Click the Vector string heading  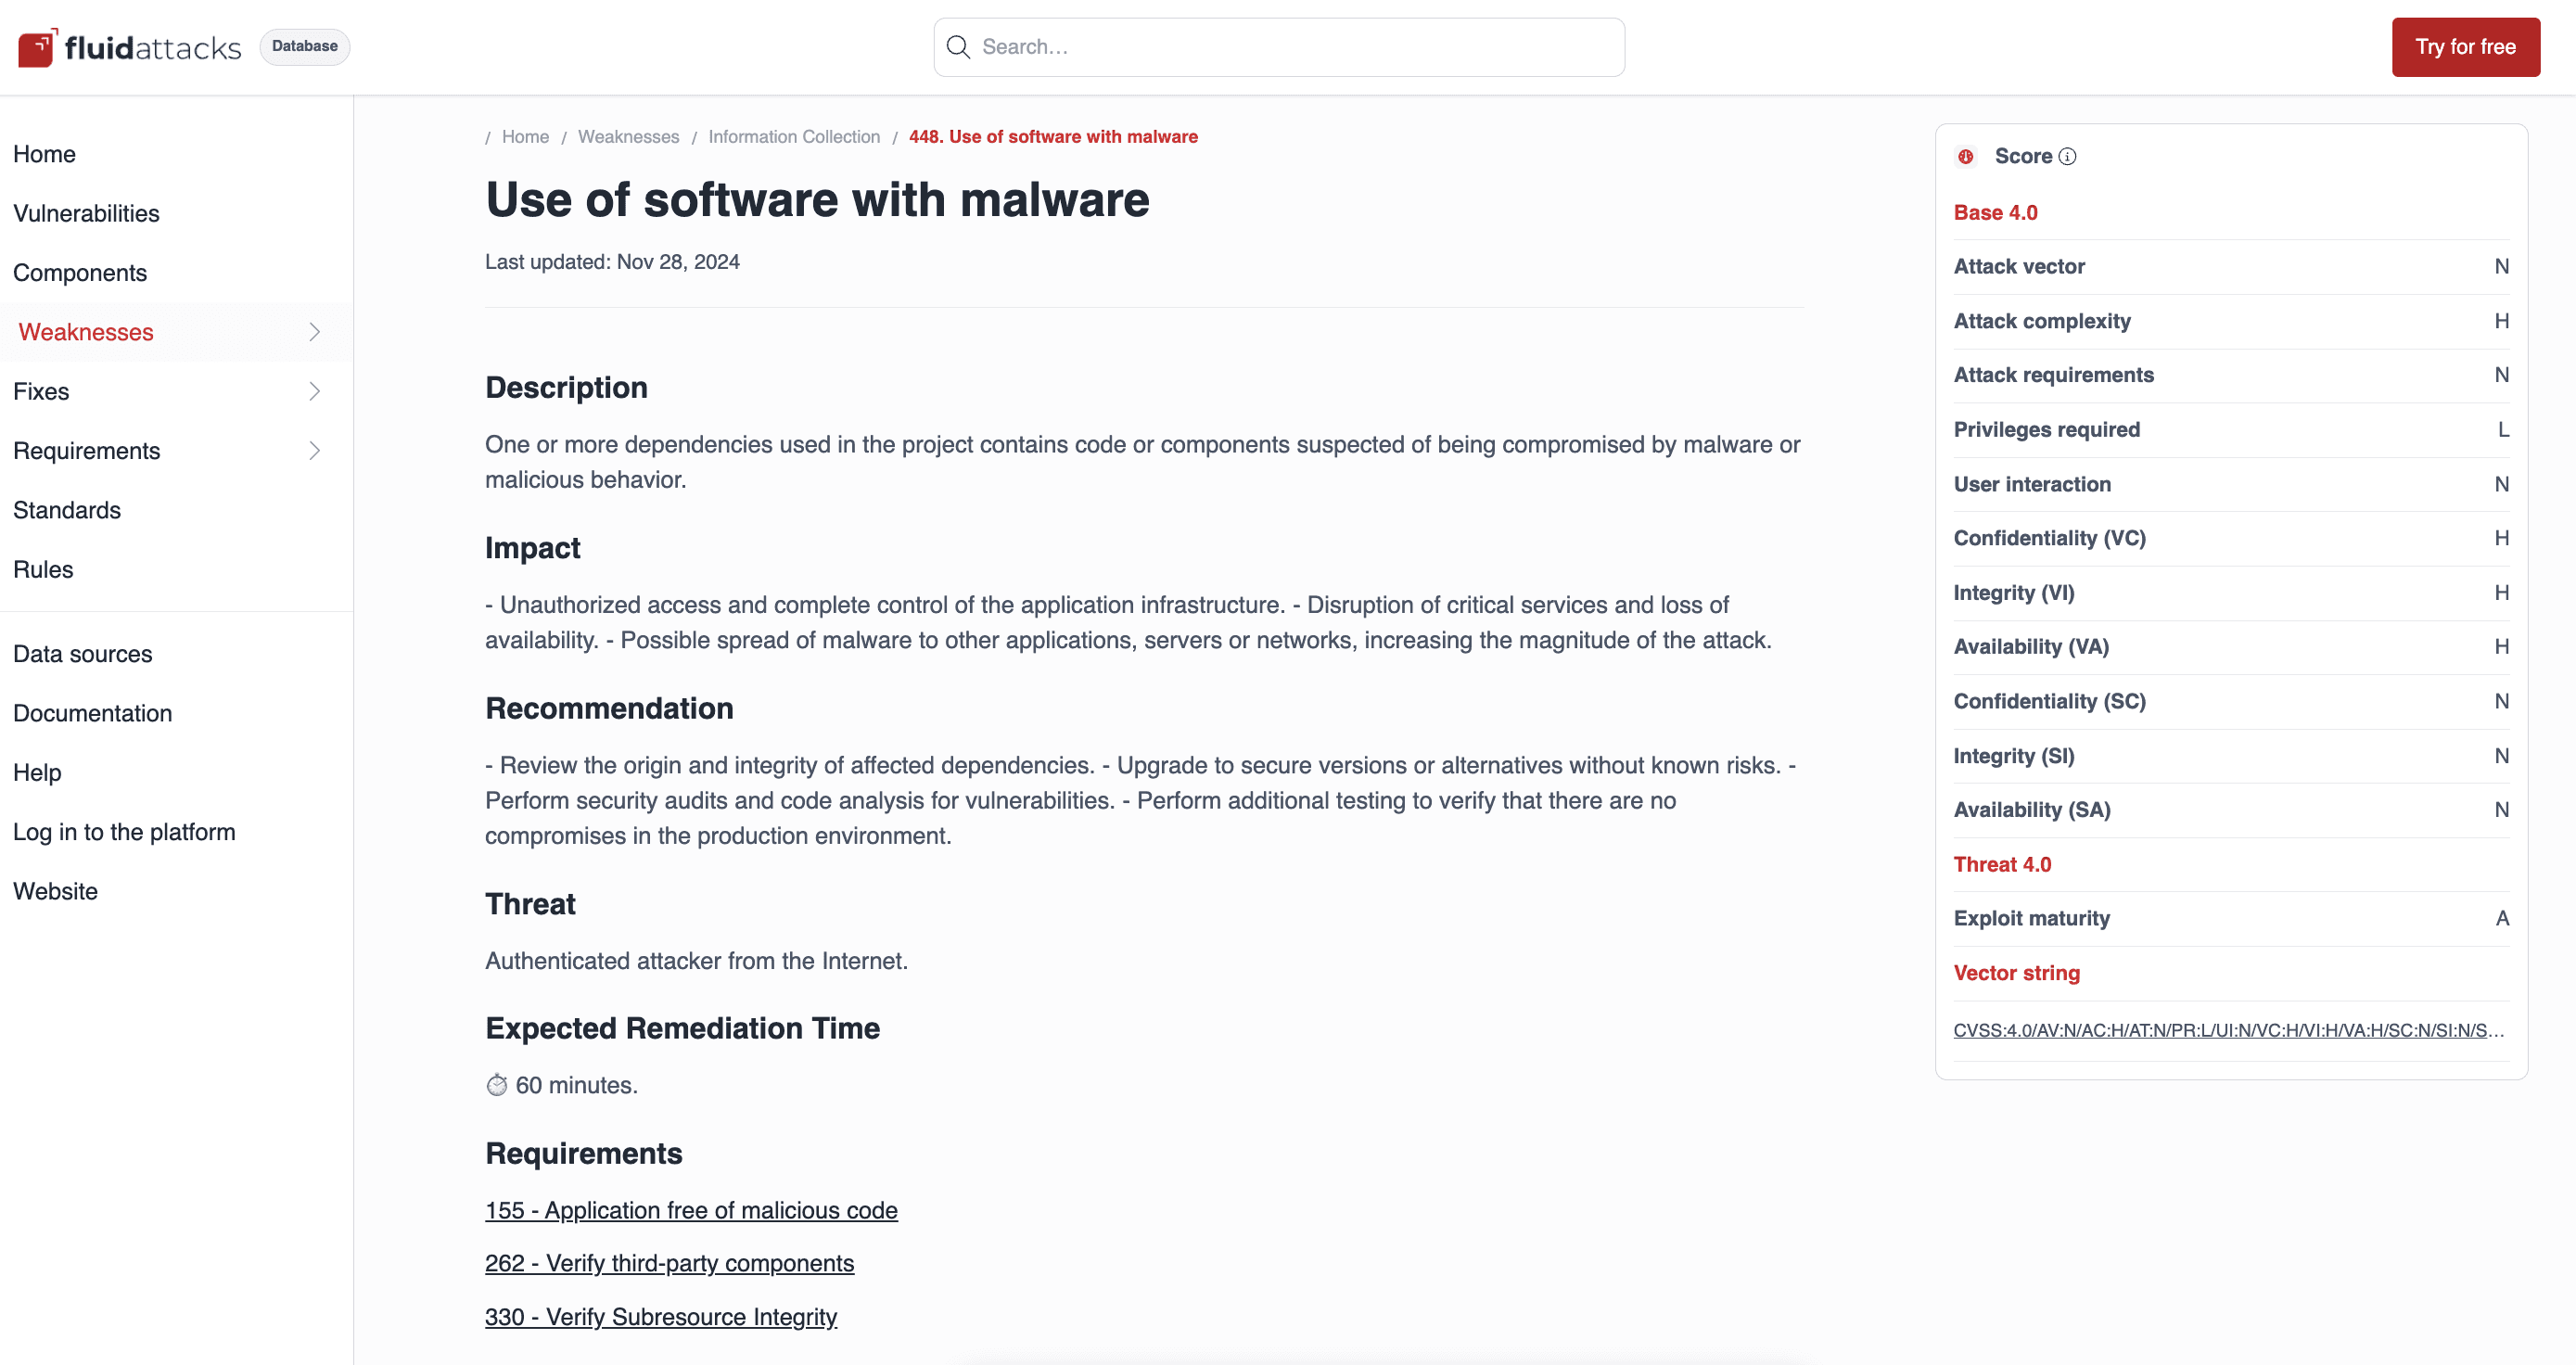coord(2016,973)
